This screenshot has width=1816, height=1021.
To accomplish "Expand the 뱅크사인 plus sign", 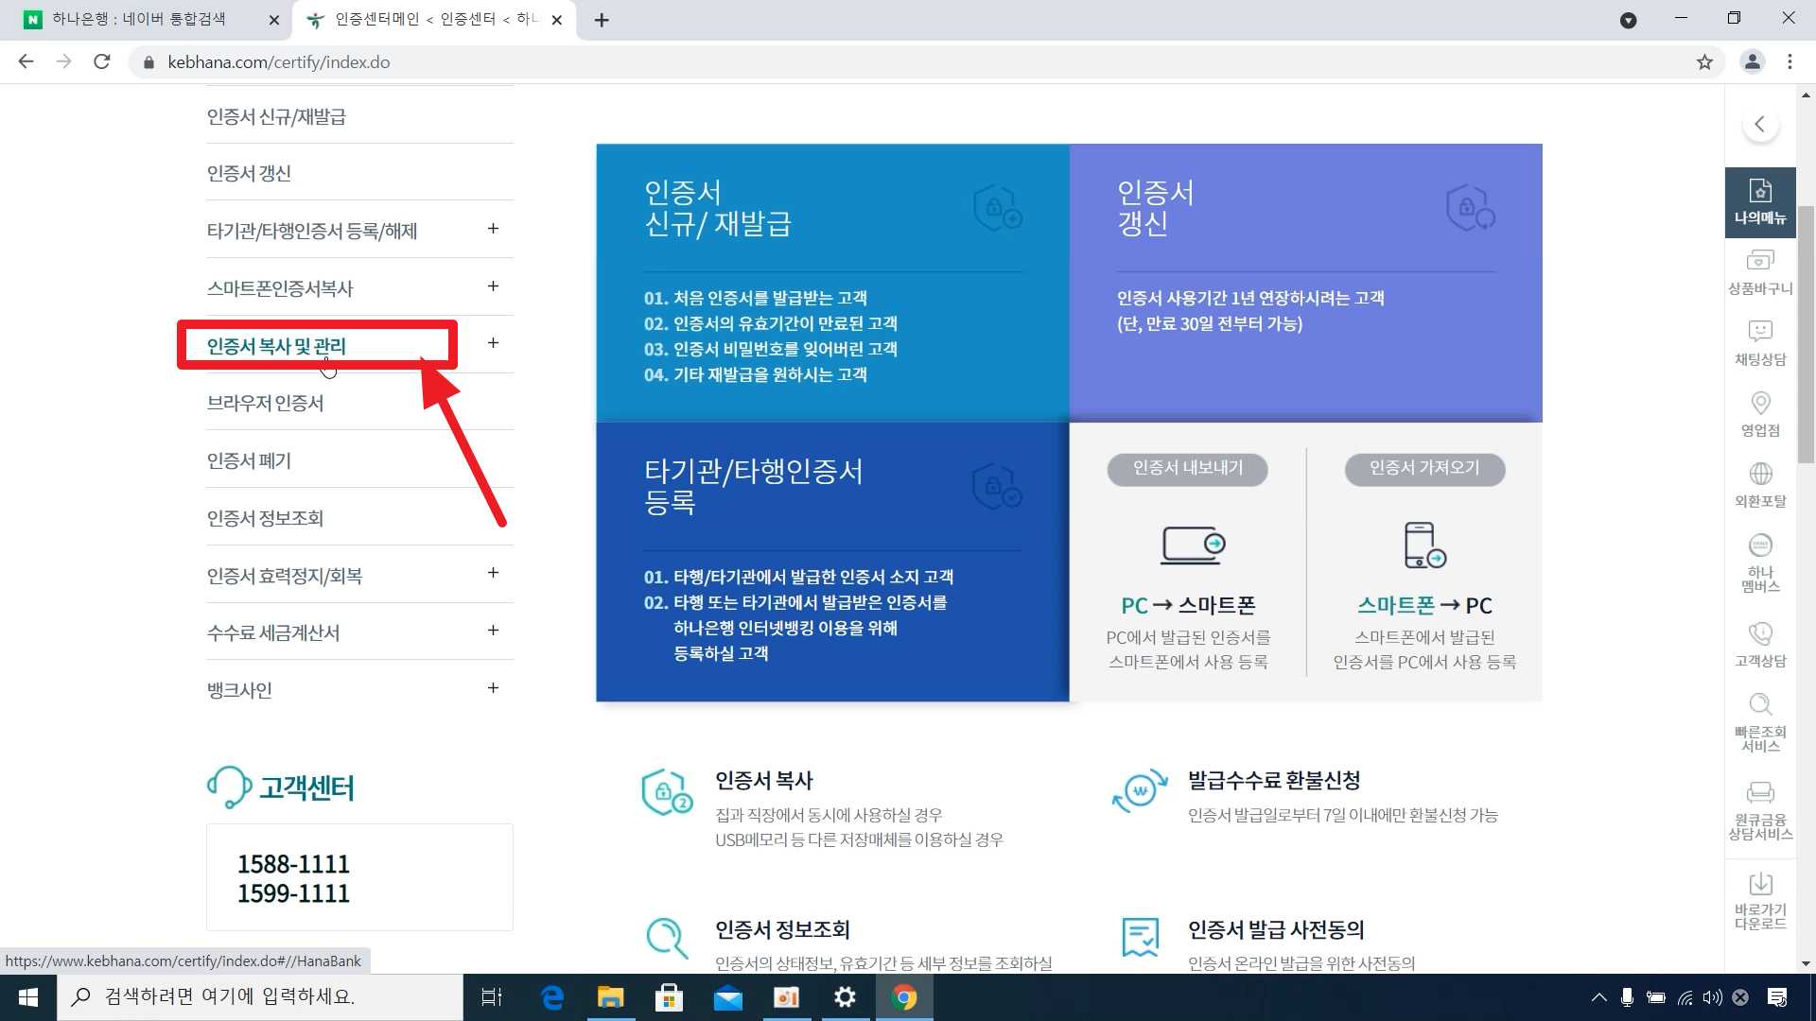I will click(x=493, y=688).
